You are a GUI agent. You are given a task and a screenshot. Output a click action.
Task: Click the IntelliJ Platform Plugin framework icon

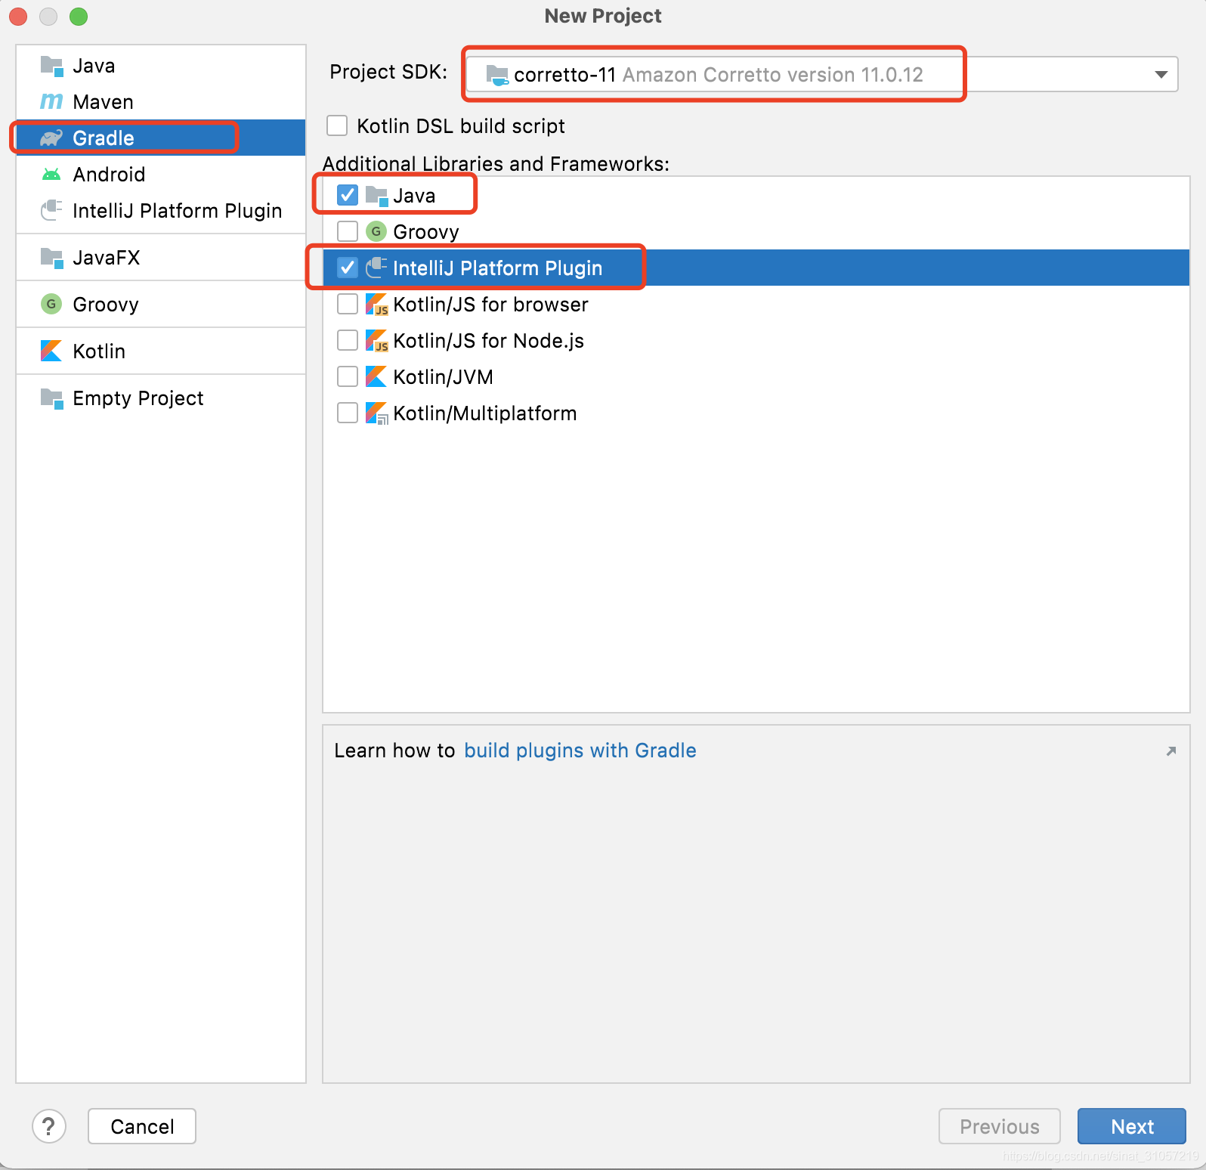(x=376, y=268)
